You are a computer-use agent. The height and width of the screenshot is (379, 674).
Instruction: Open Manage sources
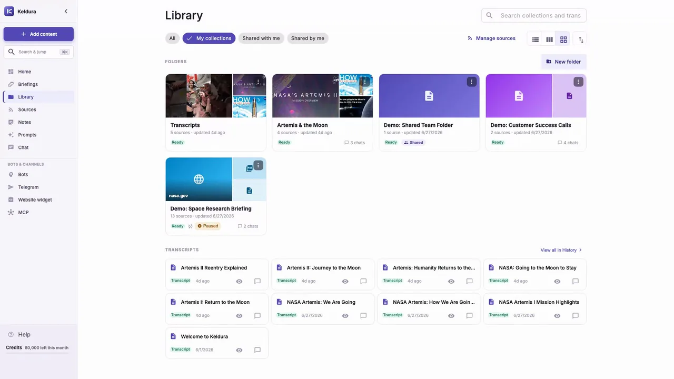(x=491, y=38)
